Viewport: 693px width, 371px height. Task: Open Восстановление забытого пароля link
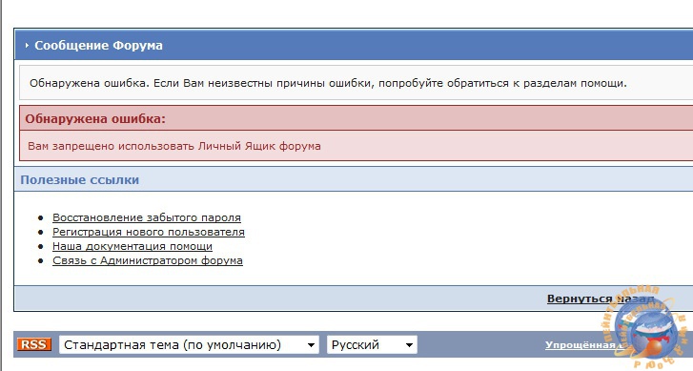click(147, 217)
